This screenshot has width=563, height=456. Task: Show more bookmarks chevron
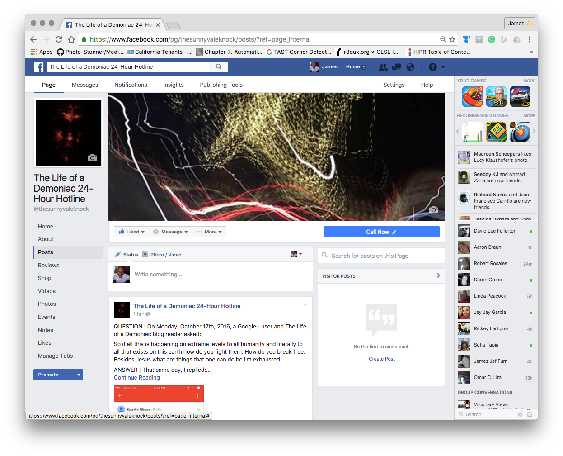tap(531, 52)
